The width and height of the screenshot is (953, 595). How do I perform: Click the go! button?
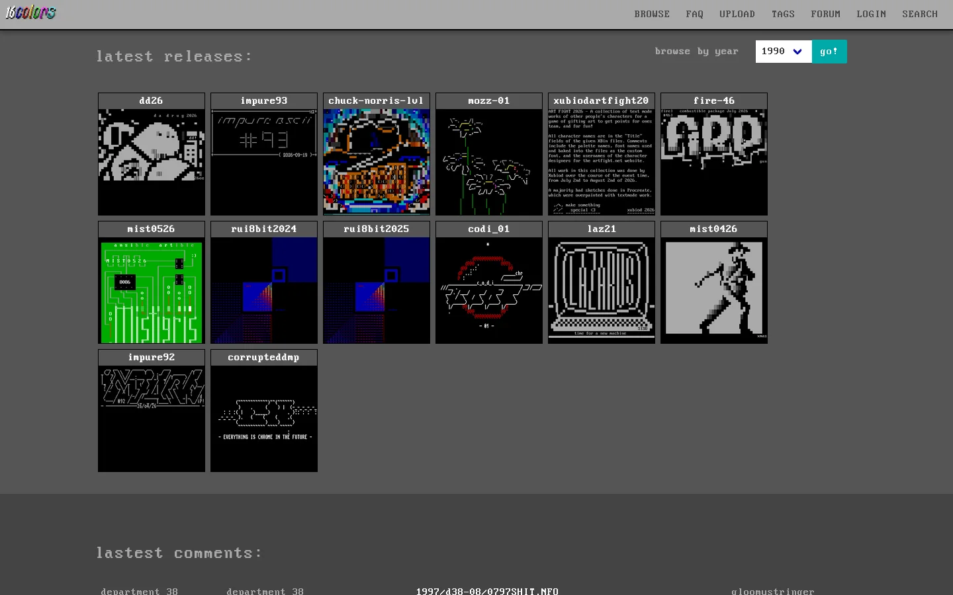pos(829,52)
